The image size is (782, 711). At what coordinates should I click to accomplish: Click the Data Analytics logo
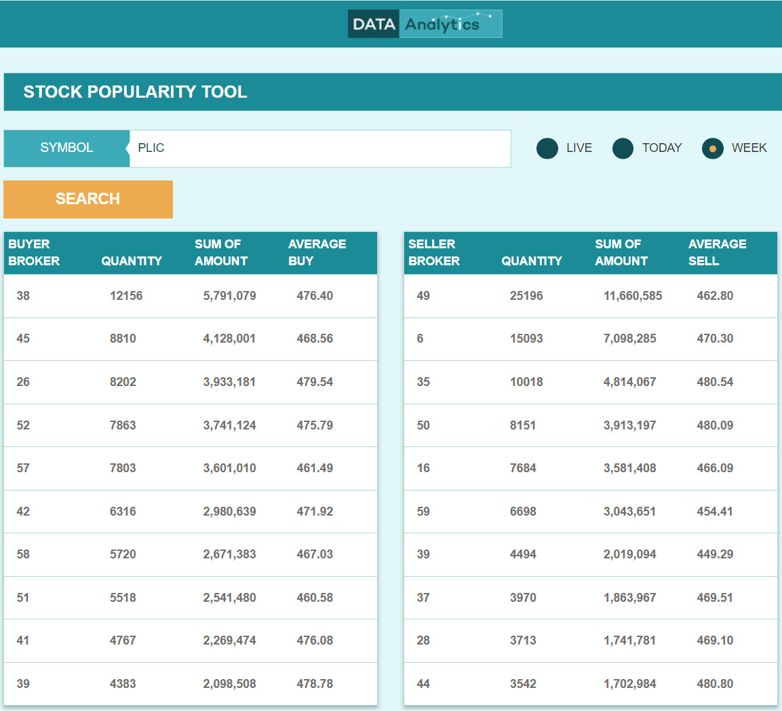[425, 24]
